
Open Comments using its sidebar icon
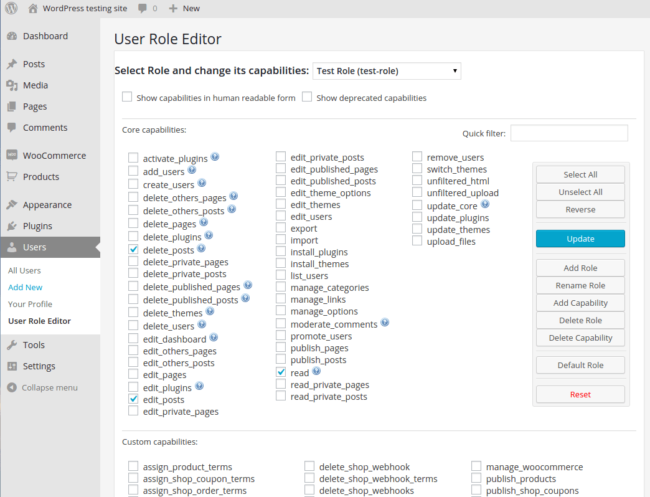[x=13, y=127]
